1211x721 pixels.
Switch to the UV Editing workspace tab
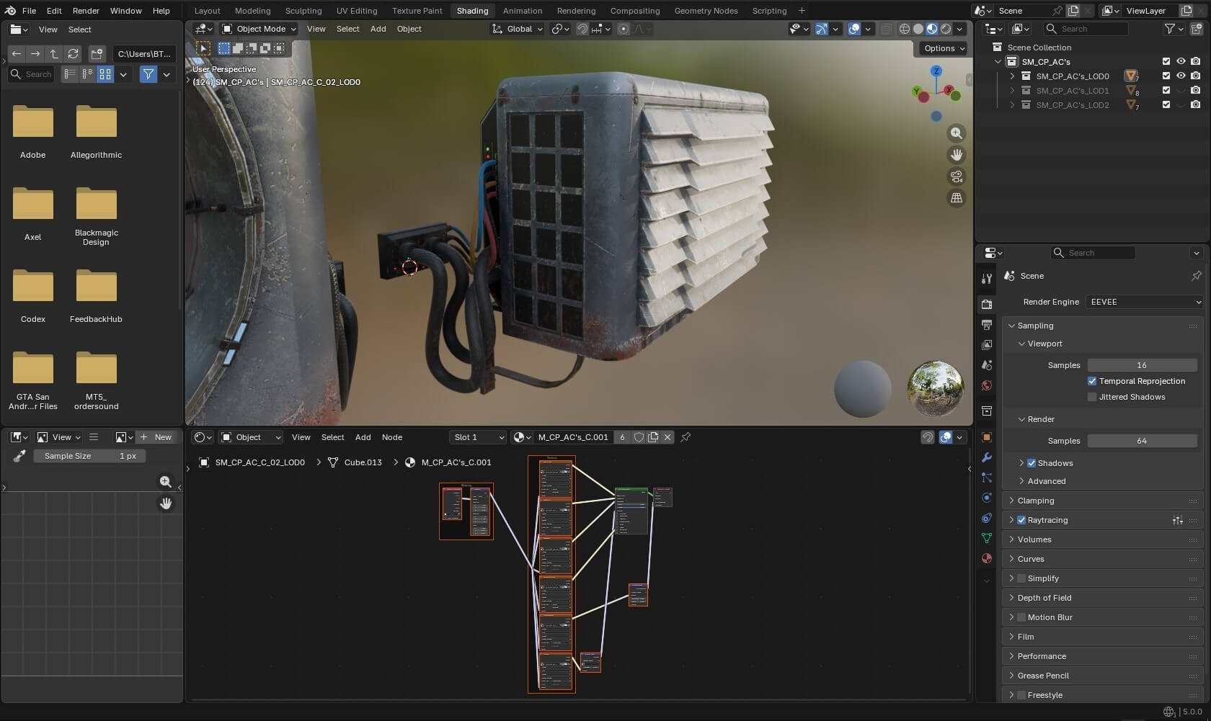(357, 11)
